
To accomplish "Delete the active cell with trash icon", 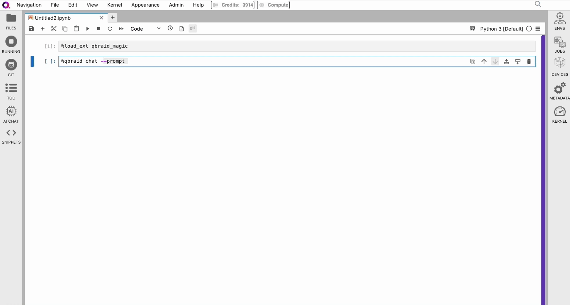I will (x=529, y=62).
